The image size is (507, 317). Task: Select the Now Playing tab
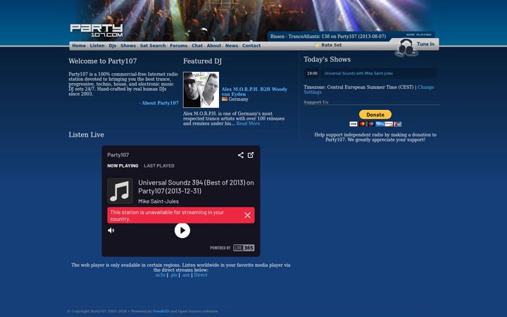click(x=123, y=166)
